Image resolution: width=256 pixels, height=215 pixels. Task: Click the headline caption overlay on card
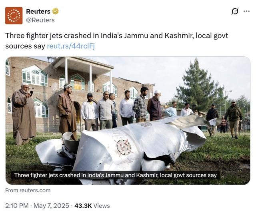coord(116,175)
